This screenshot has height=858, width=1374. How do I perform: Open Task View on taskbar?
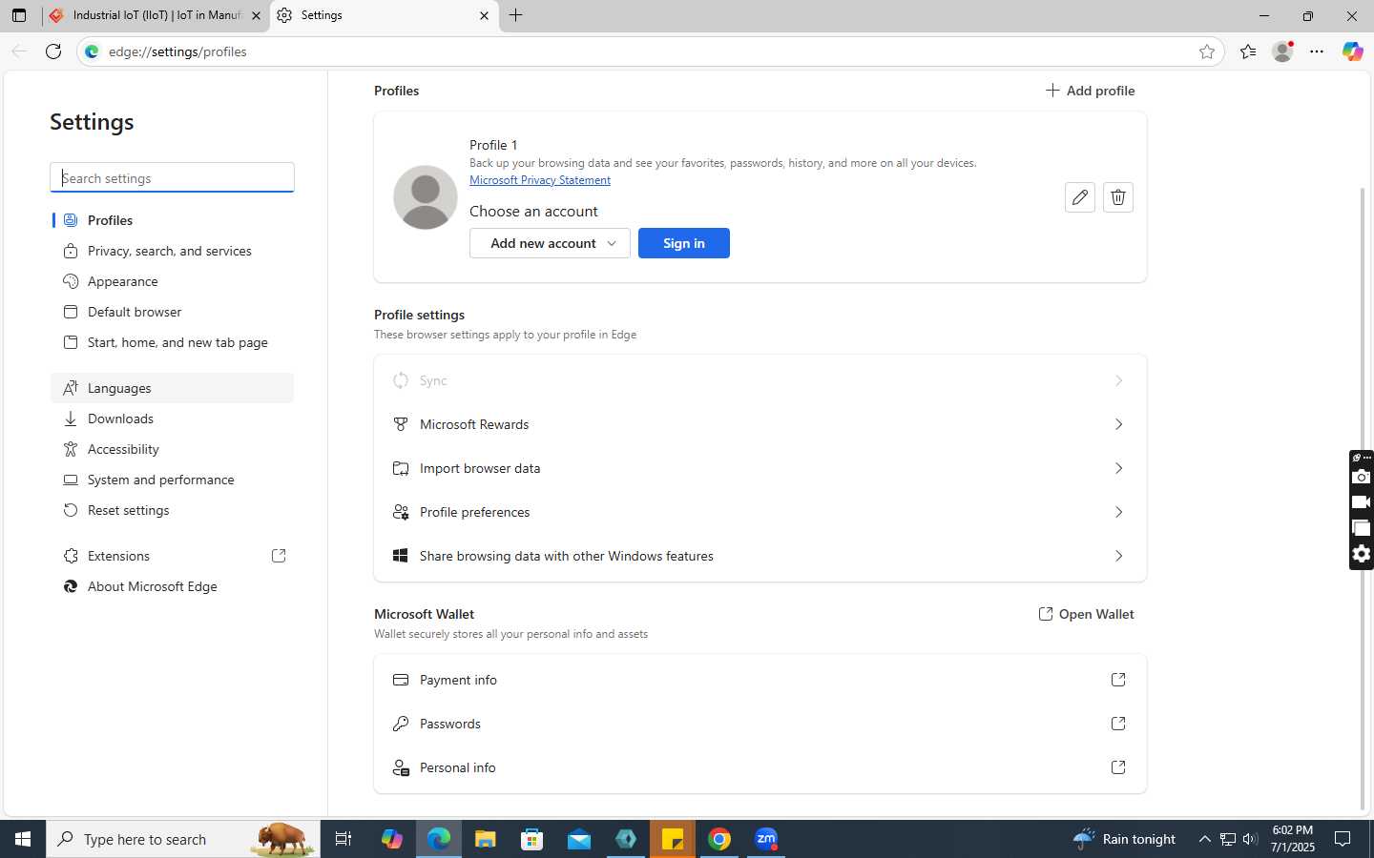(x=343, y=839)
